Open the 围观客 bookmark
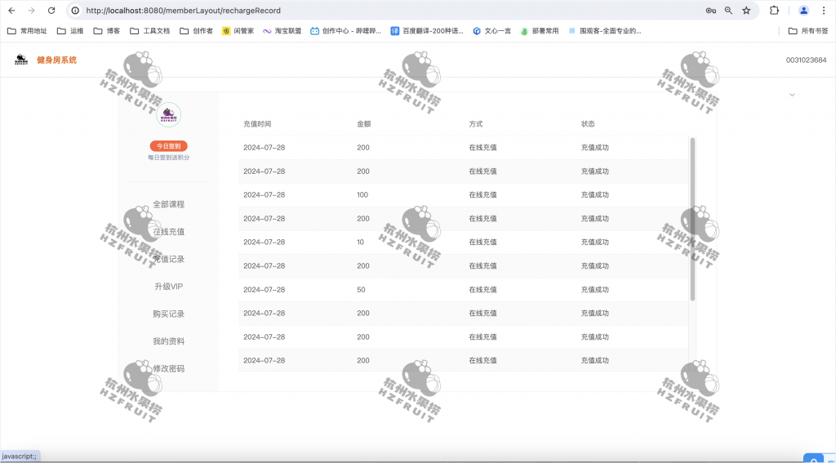836x463 pixels. pos(605,31)
